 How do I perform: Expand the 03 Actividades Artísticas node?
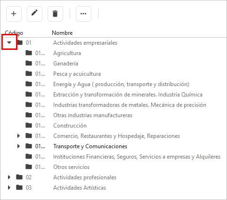pyautogui.click(x=9, y=187)
